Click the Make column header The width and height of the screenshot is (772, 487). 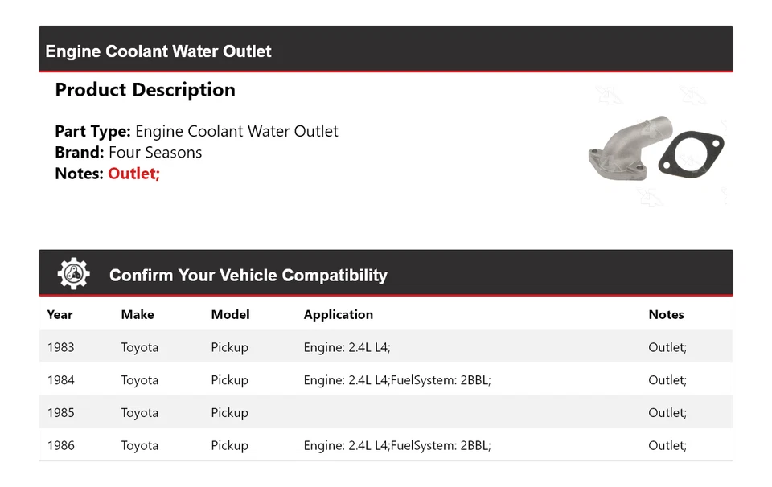(x=138, y=315)
